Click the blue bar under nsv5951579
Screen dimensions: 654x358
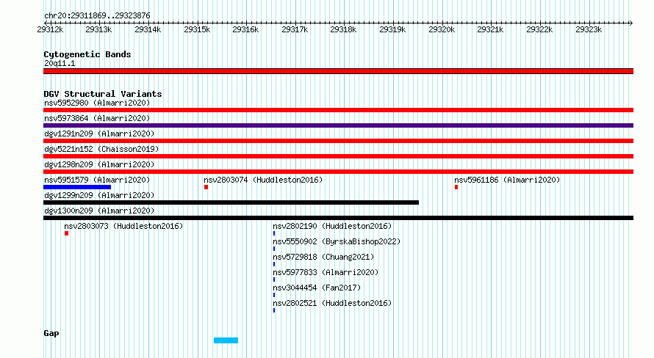tap(77, 187)
